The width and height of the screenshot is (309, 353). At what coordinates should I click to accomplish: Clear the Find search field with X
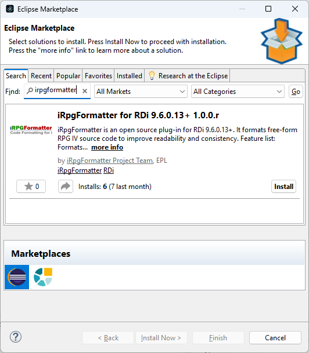click(85, 91)
